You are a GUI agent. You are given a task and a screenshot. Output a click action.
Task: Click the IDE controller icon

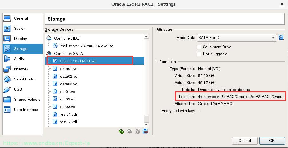pos(49,38)
